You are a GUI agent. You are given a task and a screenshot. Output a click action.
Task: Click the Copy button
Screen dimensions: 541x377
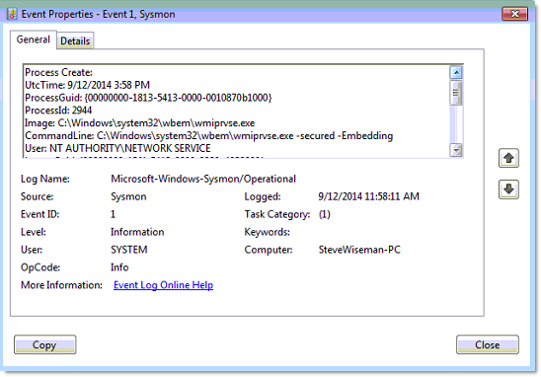(x=44, y=344)
